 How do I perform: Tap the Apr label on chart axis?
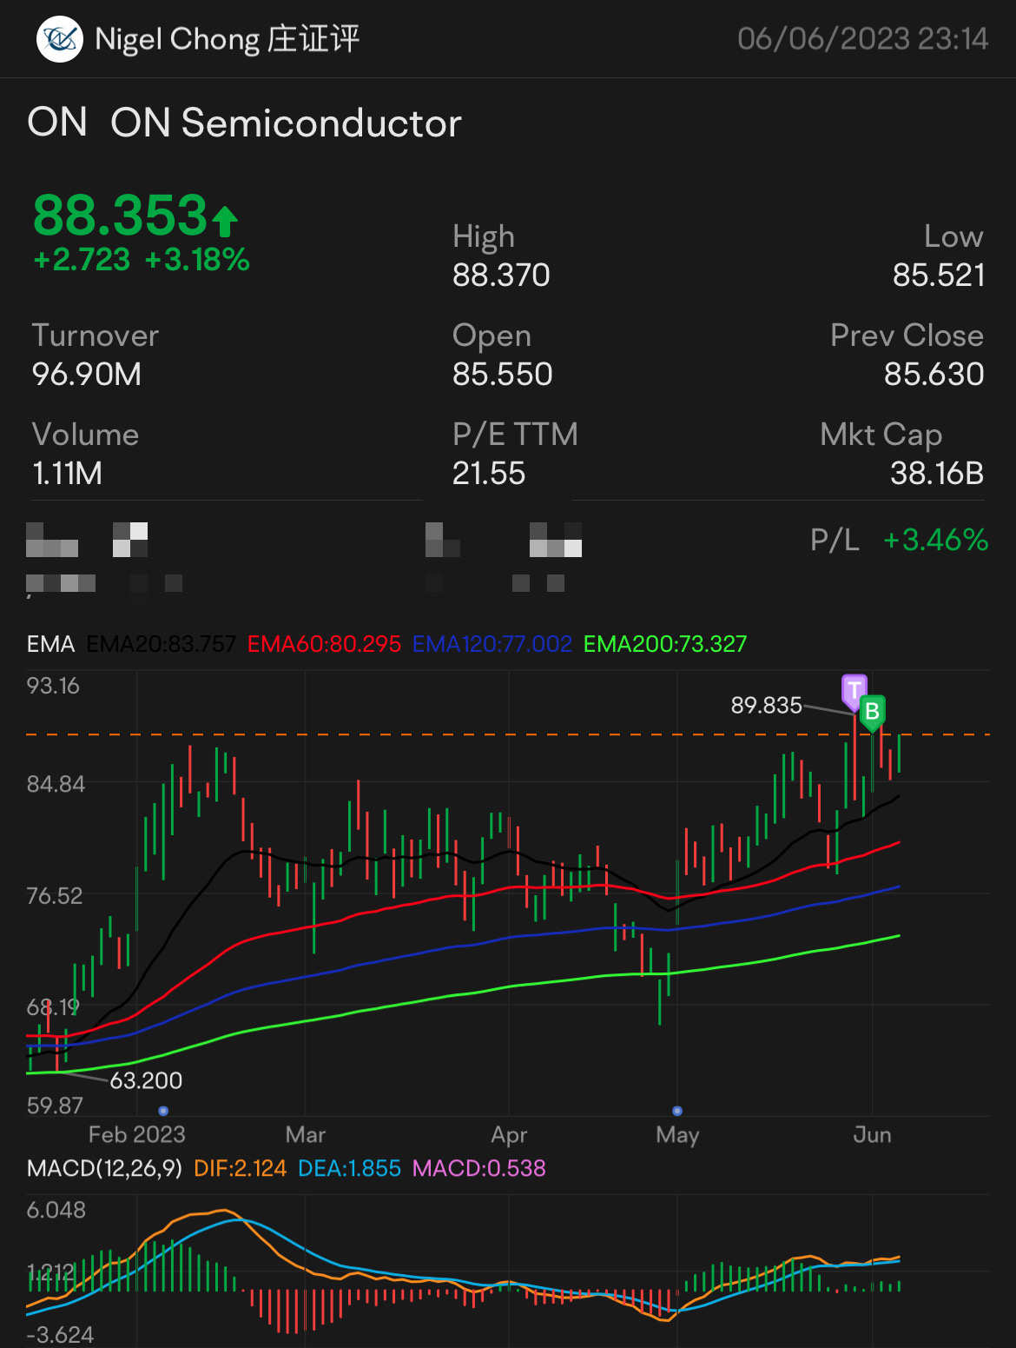[509, 1135]
